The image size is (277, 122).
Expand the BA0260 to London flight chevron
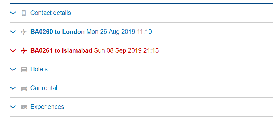coord(13,32)
